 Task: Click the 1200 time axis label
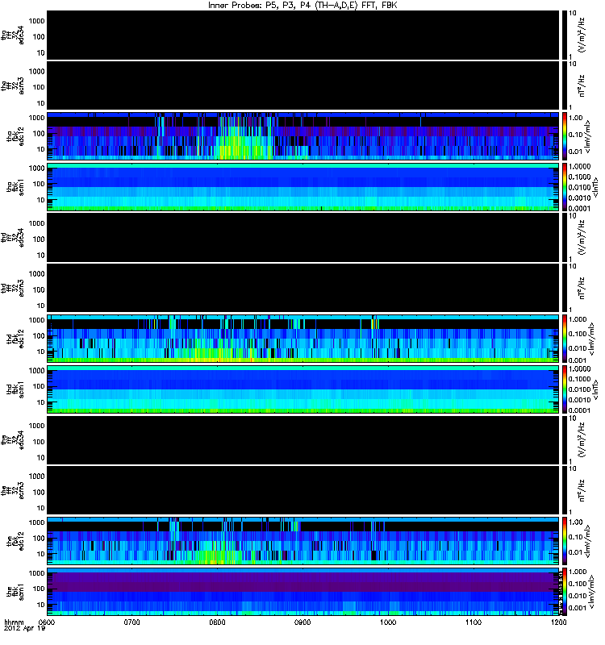pyautogui.click(x=558, y=622)
